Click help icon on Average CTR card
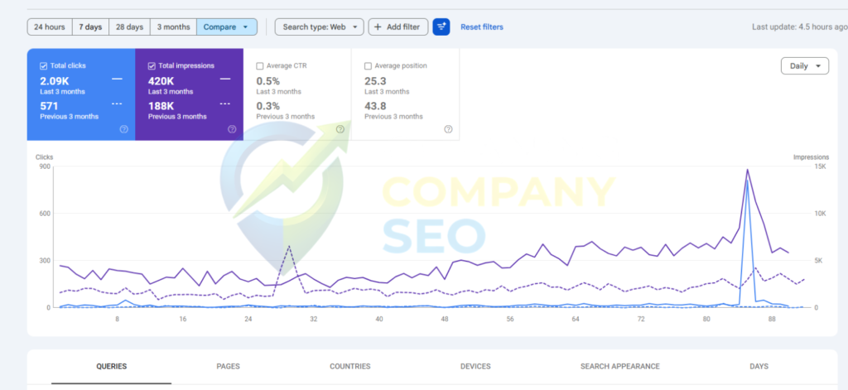Viewport: 848px width, 390px height. point(340,129)
